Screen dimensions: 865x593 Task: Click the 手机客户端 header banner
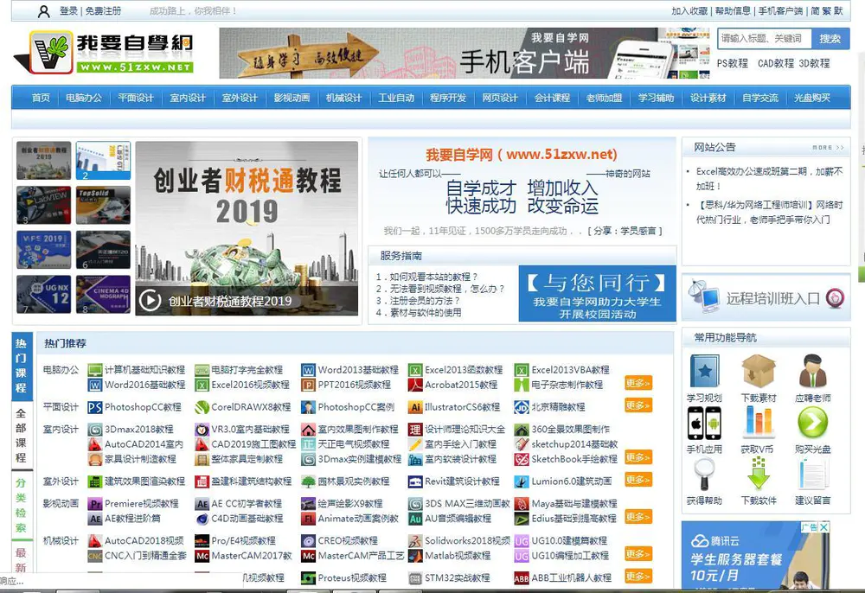pyautogui.click(x=465, y=53)
